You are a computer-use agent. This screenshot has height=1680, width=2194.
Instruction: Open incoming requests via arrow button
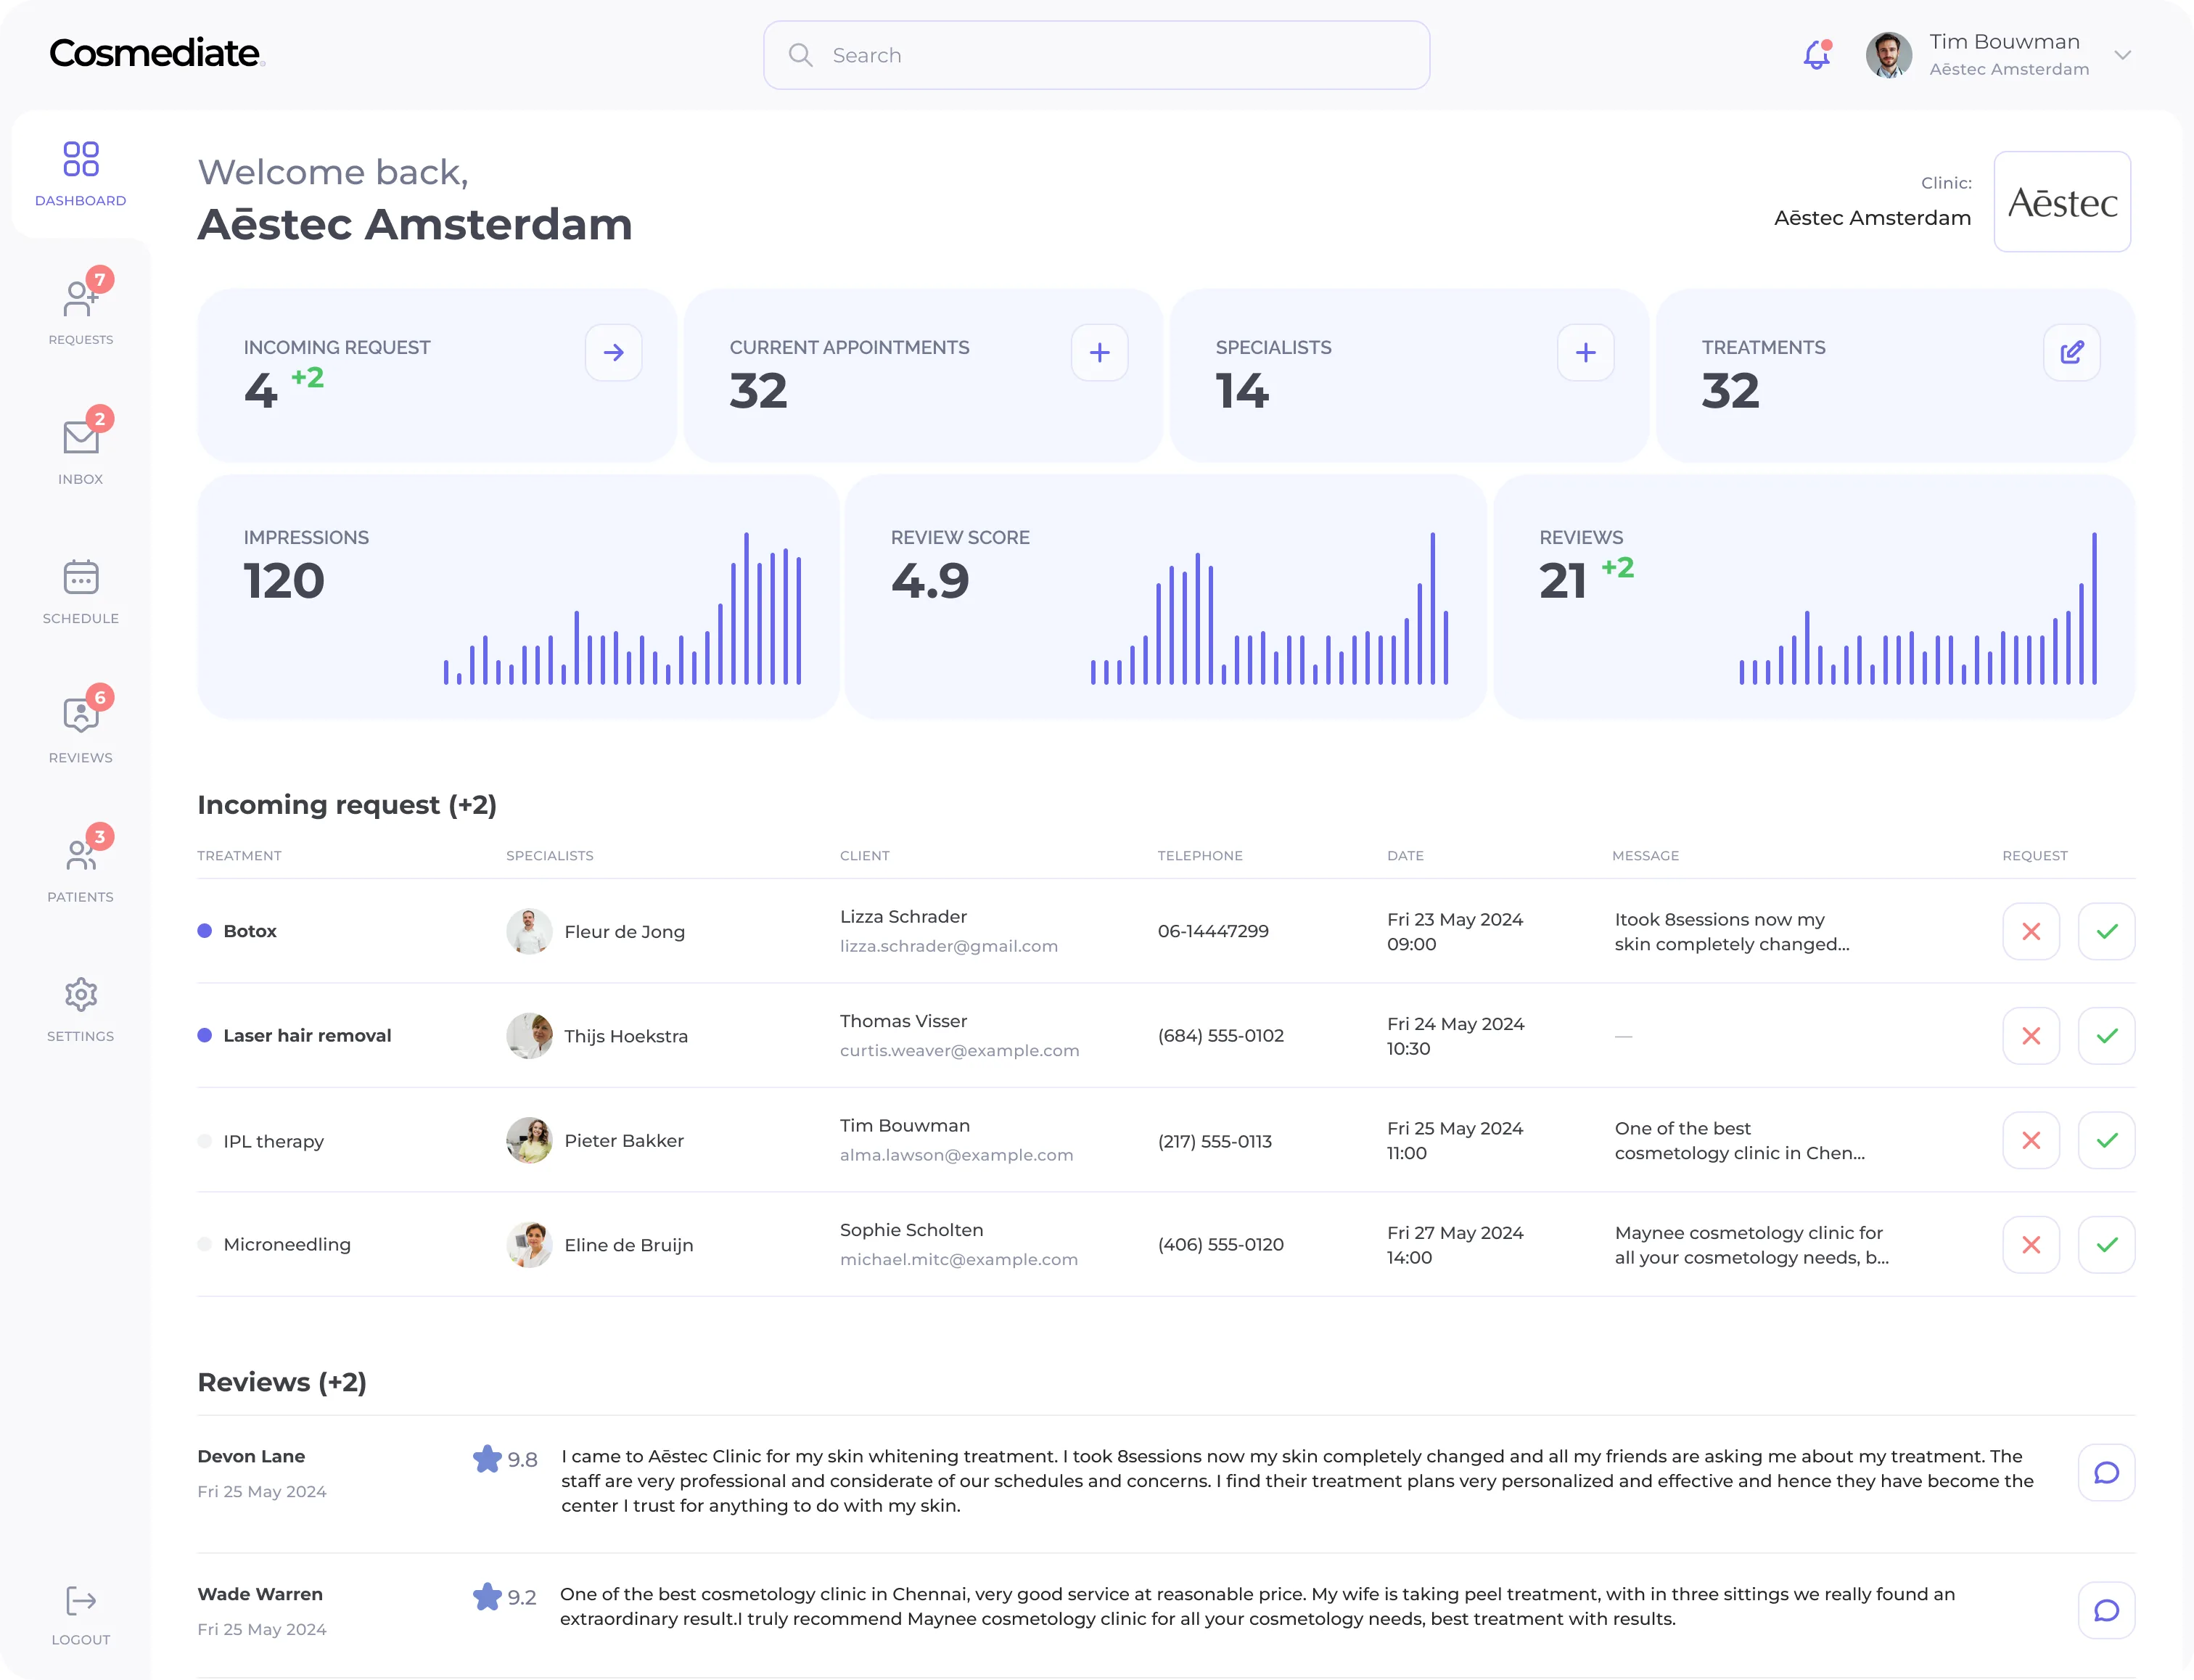click(613, 352)
